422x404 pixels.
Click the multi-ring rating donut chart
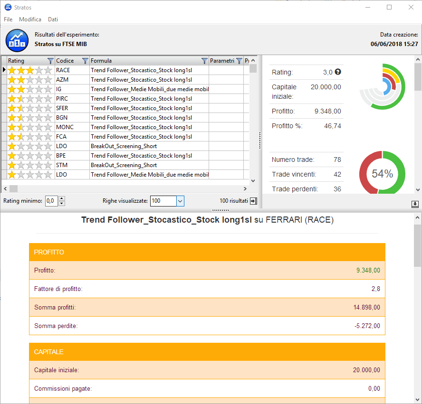tap(383, 86)
